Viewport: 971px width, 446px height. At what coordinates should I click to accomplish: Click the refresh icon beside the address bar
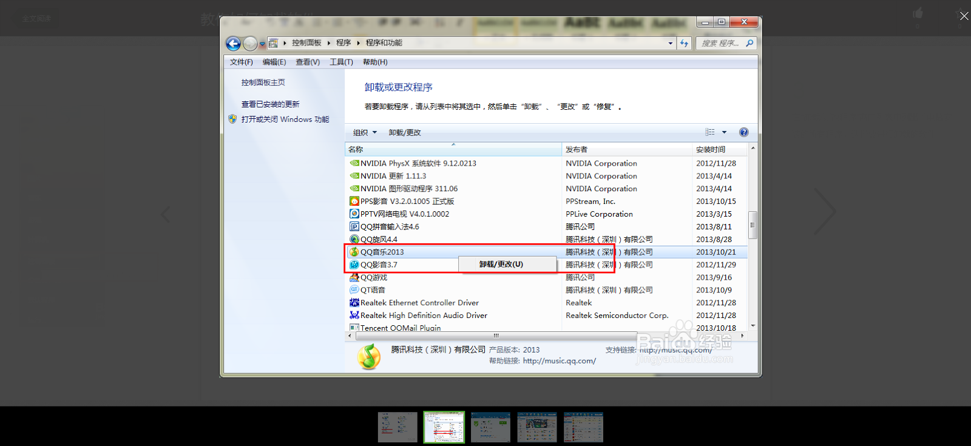pos(685,43)
